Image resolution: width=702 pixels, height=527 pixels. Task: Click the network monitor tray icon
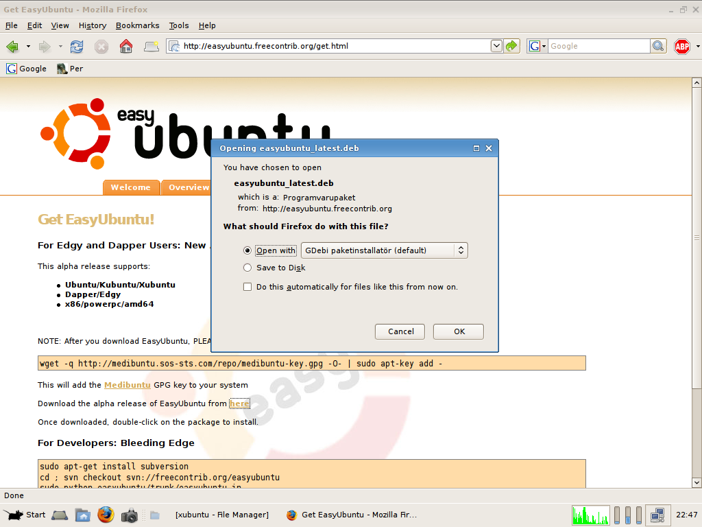(657, 515)
